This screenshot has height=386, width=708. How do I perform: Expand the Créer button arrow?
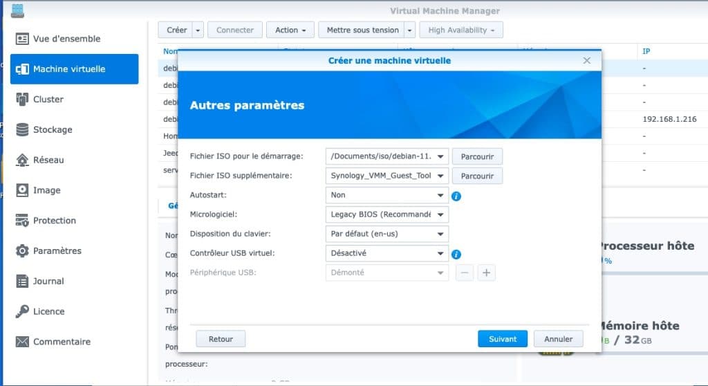198,30
